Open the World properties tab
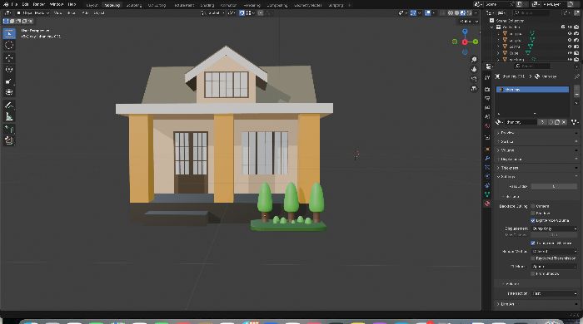Screen dimensions: 583x324 click(x=487, y=125)
